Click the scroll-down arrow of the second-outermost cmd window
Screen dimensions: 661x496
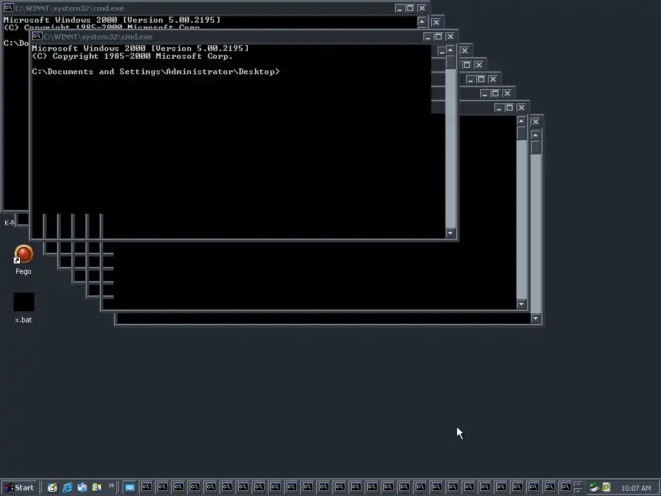click(522, 304)
